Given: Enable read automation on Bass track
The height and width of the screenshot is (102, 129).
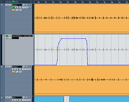Looking at the screenshot, I should pyautogui.click(x=14, y=100).
